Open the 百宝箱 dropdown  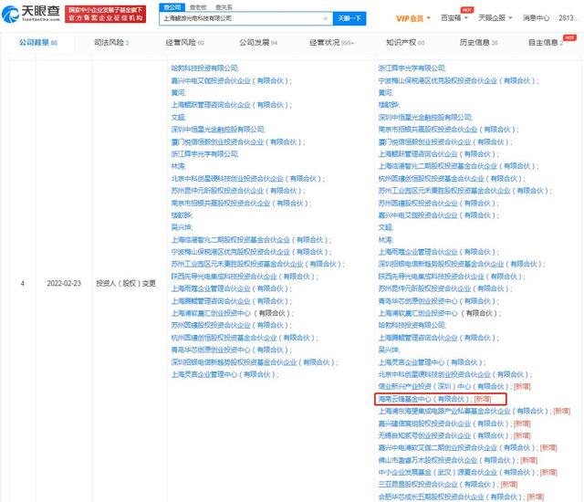[x=452, y=17]
